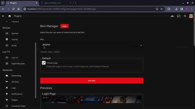Open the tab search dropdown arrow
Image resolution: width=195 pixels, height=109 pixels.
coord(3,3)
